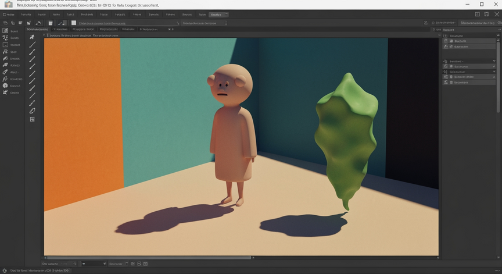Click the first icon in the left sidebar list
The image size is (502, 274).
[x=5, y=31]
